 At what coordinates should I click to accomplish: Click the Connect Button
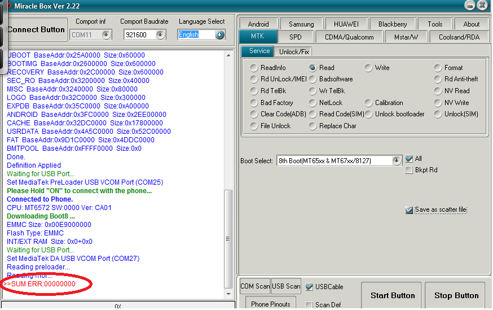pyautogui.click(x=36, y=29)
